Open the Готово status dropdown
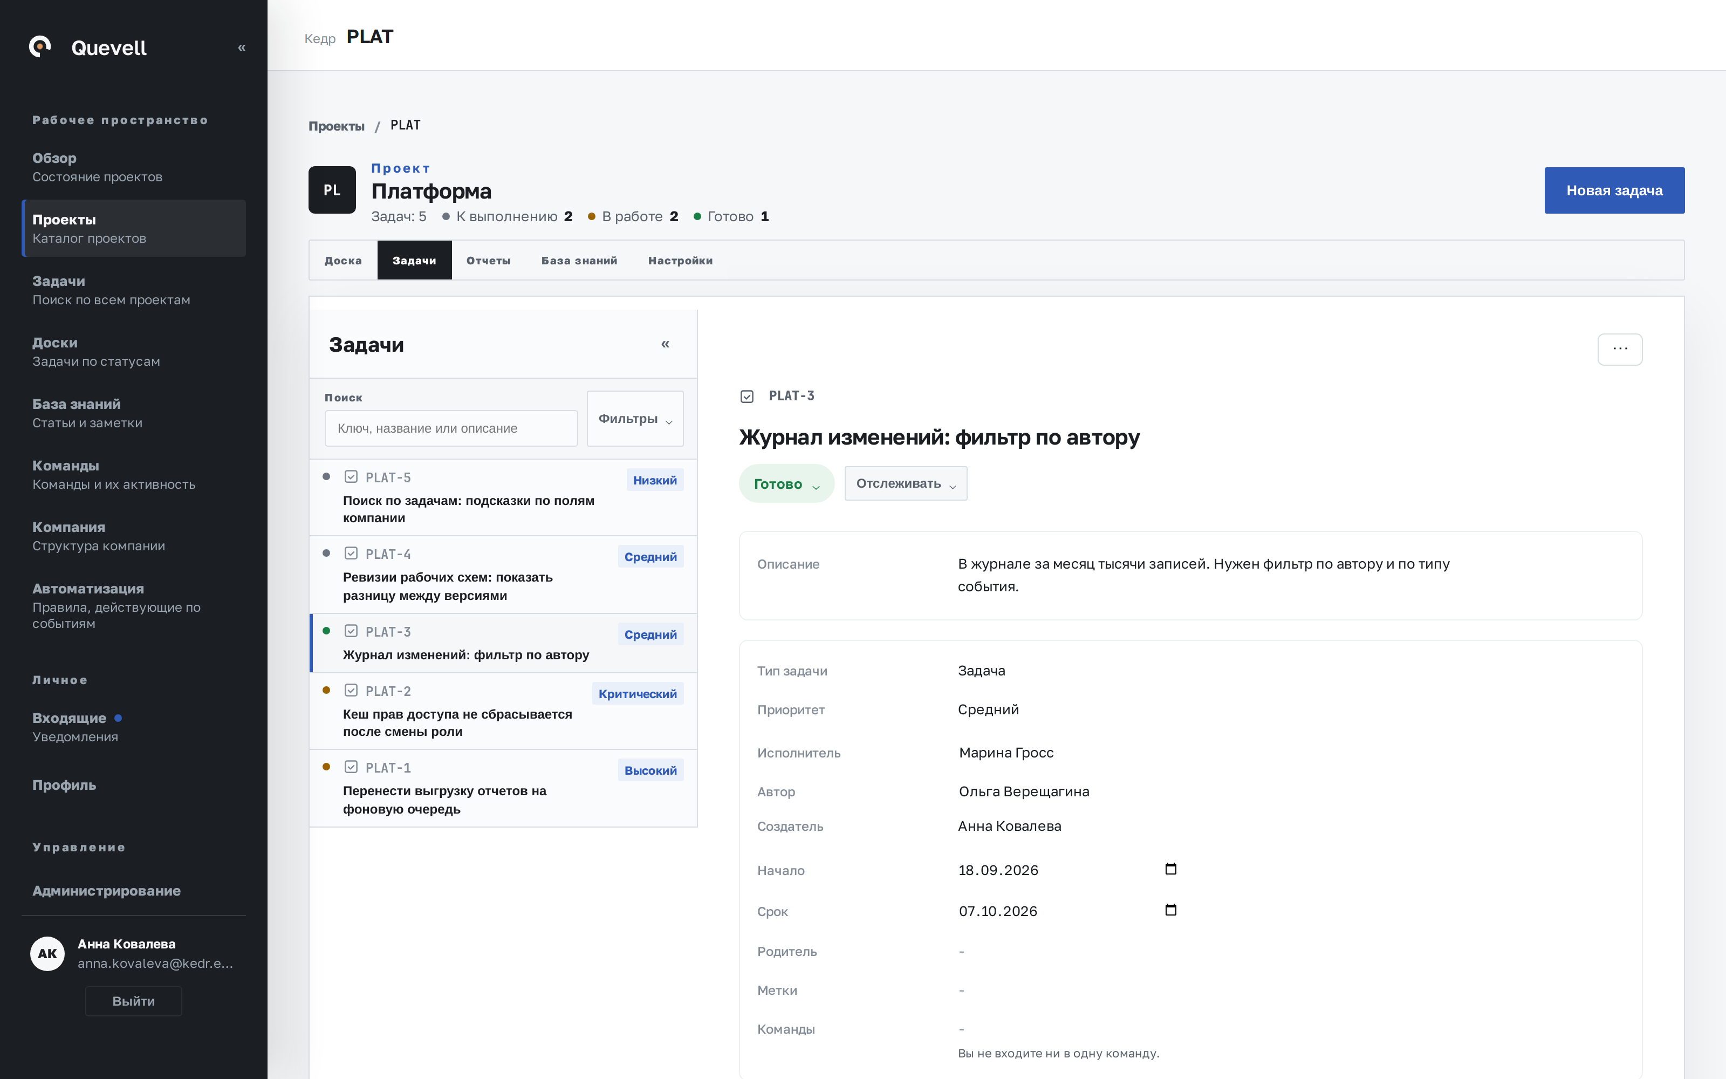Image resolution: width=1726 pixels, height=1079 pixels. point(787,484)
